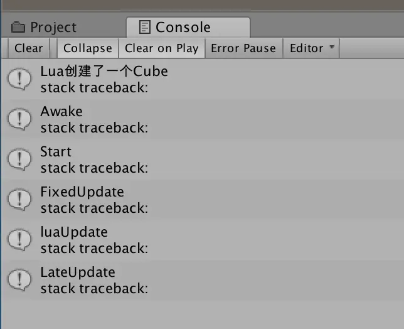
Task: Clear the console with Clear button
Action: 29,48
